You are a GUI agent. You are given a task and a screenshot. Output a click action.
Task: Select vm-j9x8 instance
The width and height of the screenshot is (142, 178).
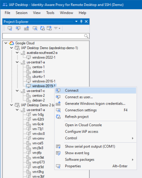tap(38, 148)
